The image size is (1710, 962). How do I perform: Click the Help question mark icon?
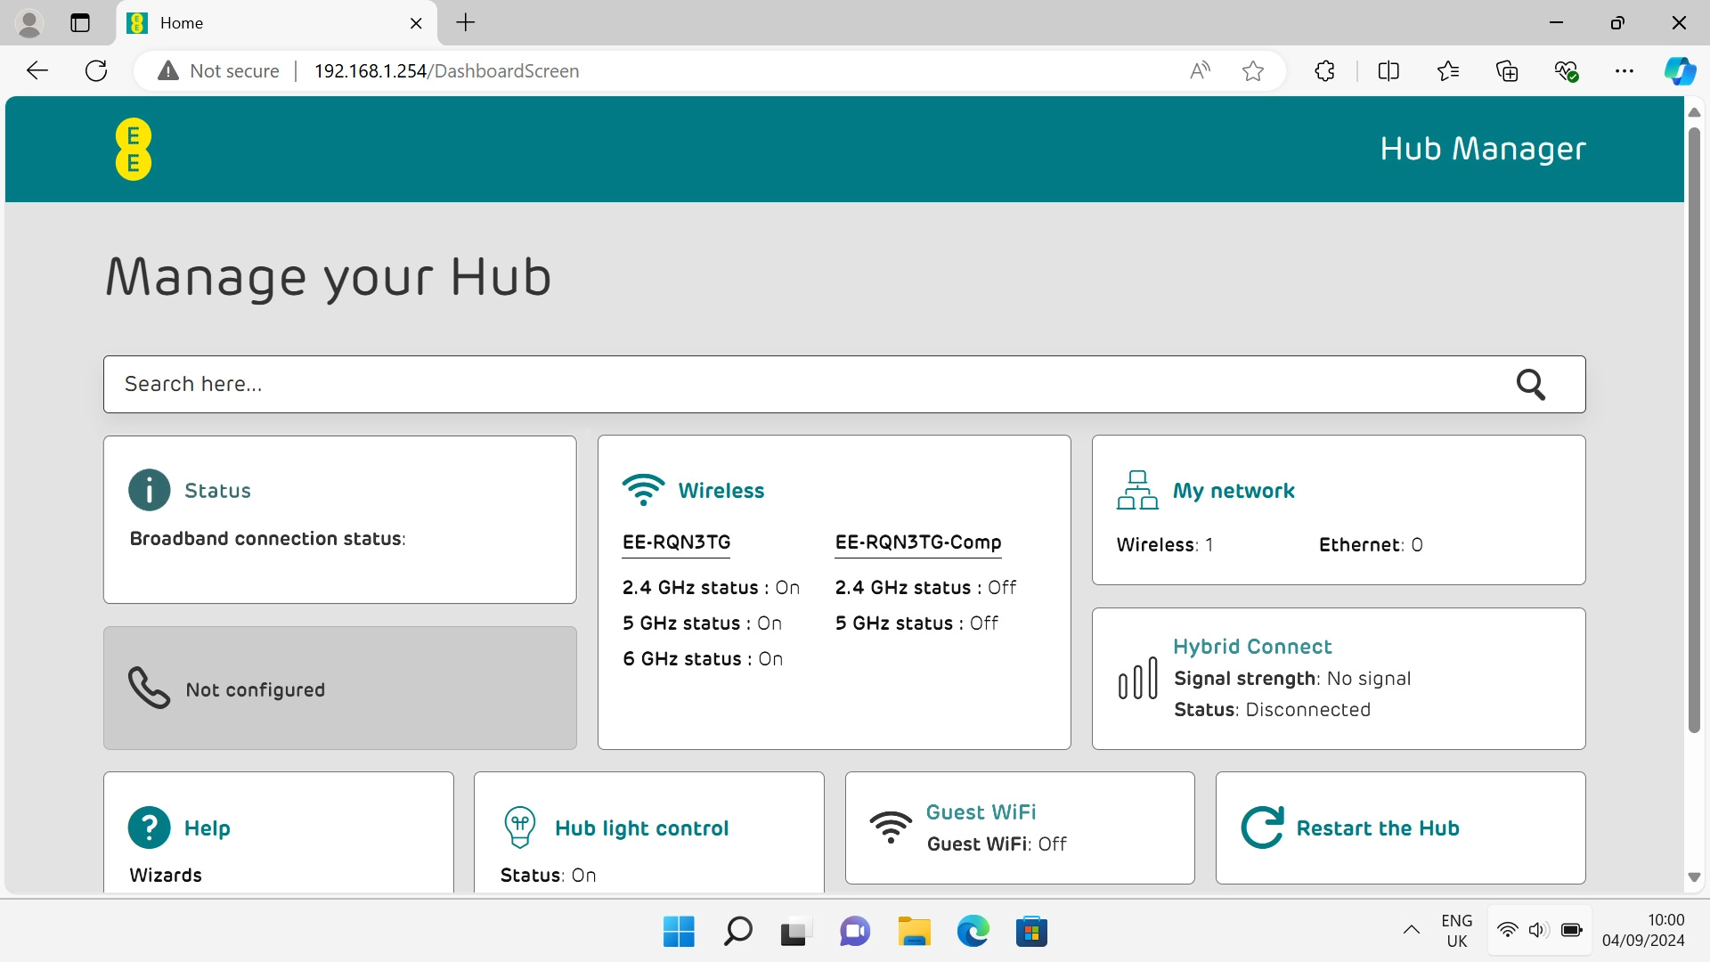(x=149, y=827)
